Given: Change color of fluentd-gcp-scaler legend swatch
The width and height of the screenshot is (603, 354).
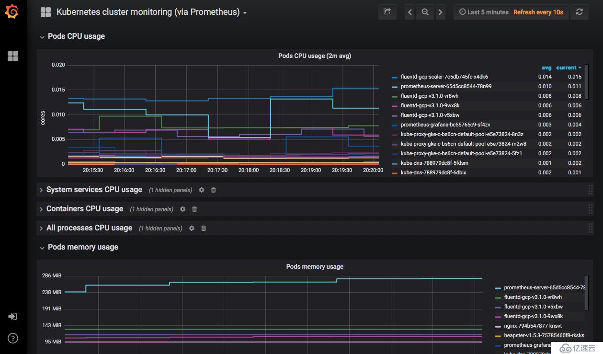Looking at the screenshot, I should (395, 77).
